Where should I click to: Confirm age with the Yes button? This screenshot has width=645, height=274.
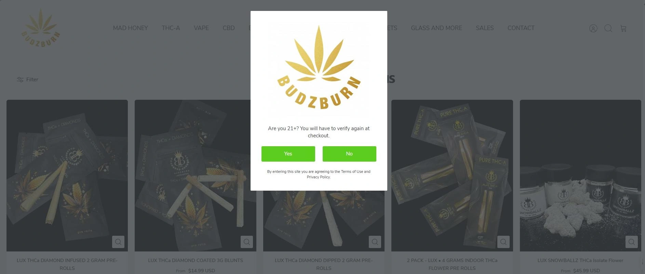click(288, 154)
